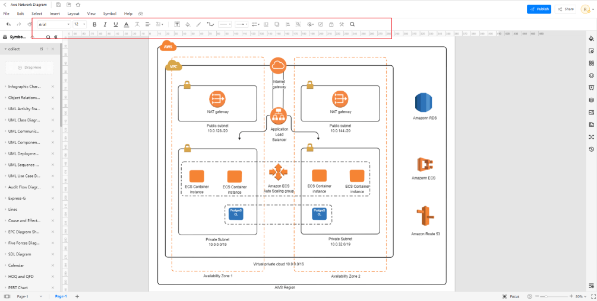Viewport: 597px width, 301px height.
Task: Click the Align objects icon
Action: (288, 24)
